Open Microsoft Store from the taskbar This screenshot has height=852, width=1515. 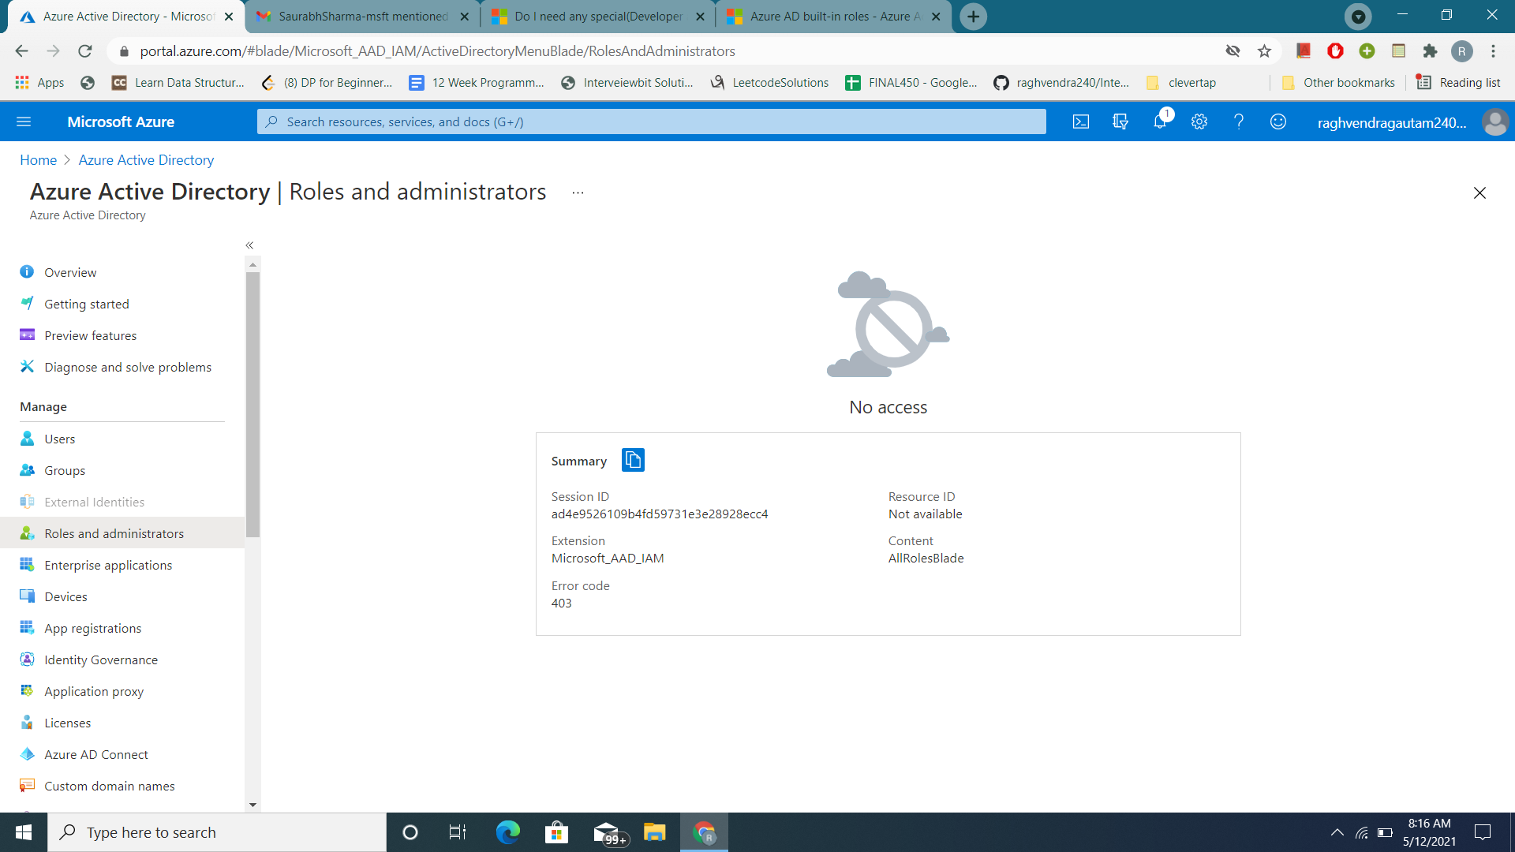click(557, 832)
